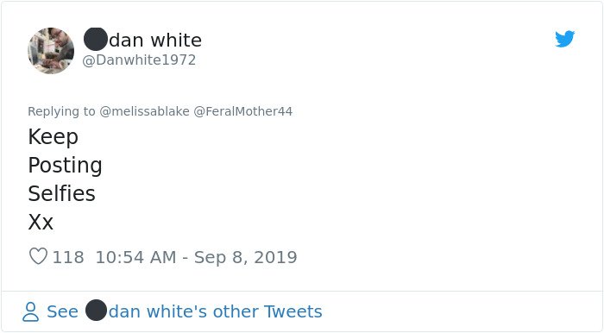This screenshot has height=333, width=604.
Task: Click the Twitter bird logo
Action: coord(564,39)
